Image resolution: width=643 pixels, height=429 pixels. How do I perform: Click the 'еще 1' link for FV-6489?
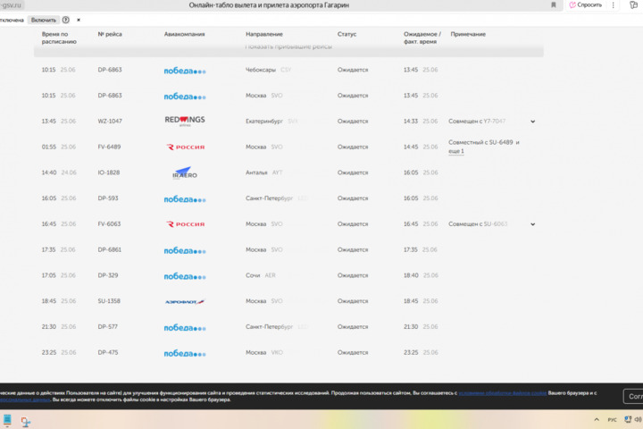[456, 151]
